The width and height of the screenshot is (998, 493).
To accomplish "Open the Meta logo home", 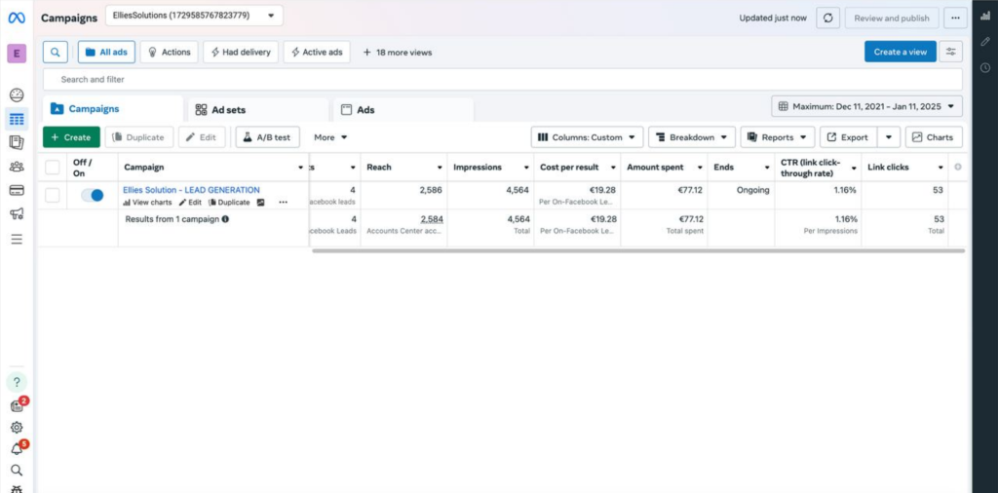I will pos(17,18).
